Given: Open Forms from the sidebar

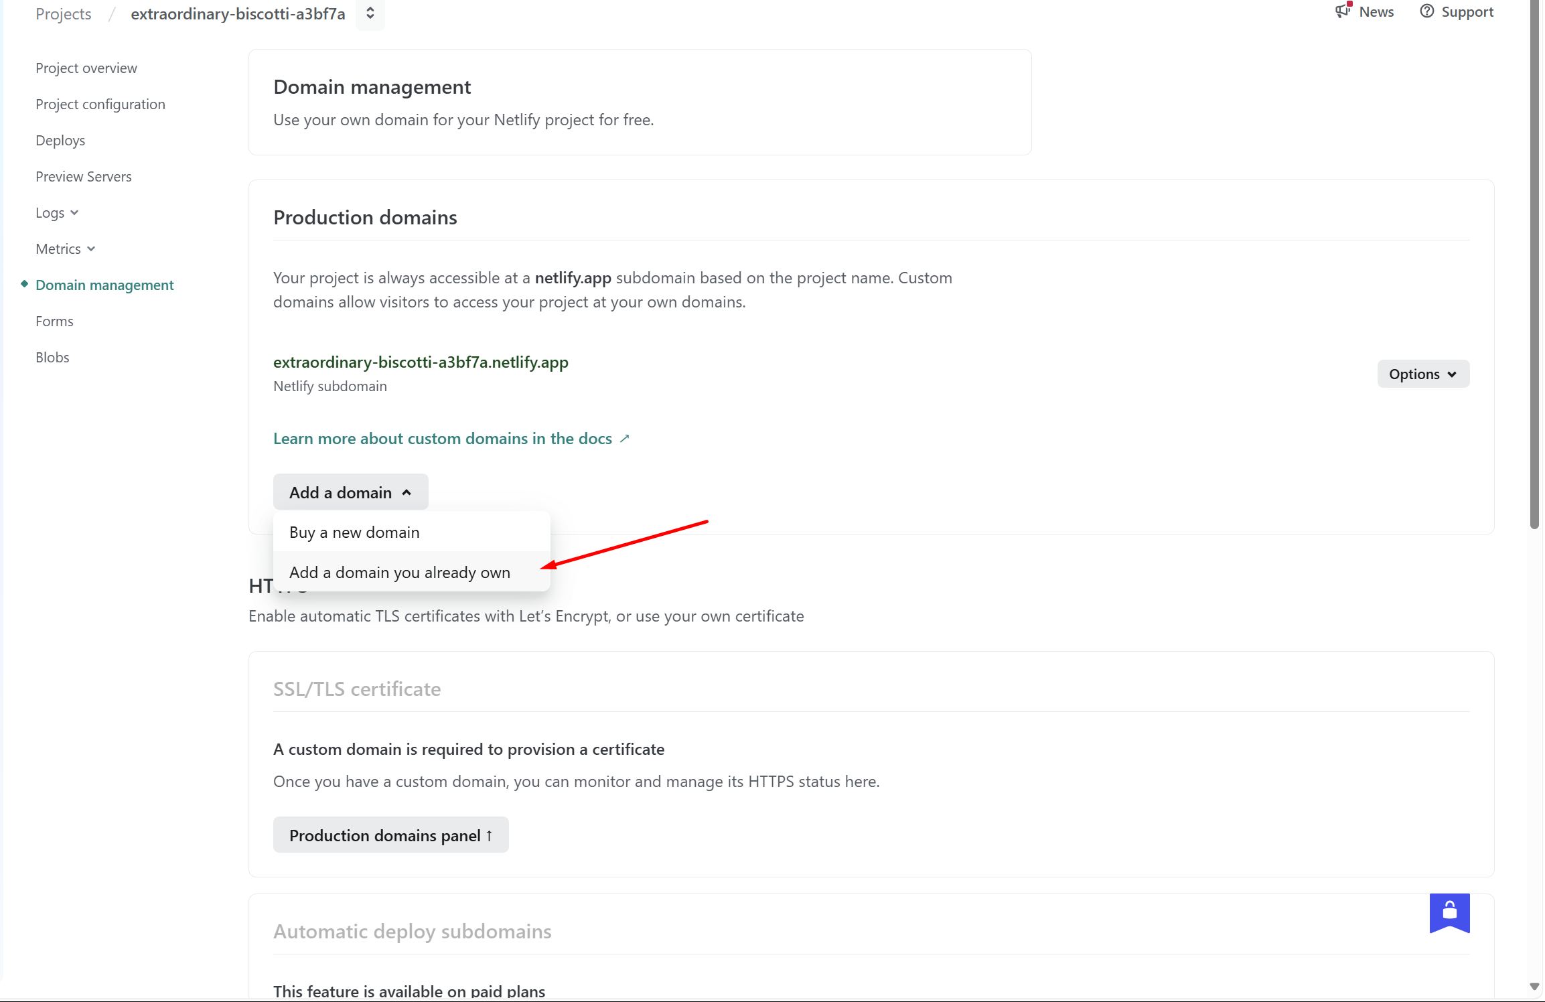Looking at the screenshot, I should 54,321.
